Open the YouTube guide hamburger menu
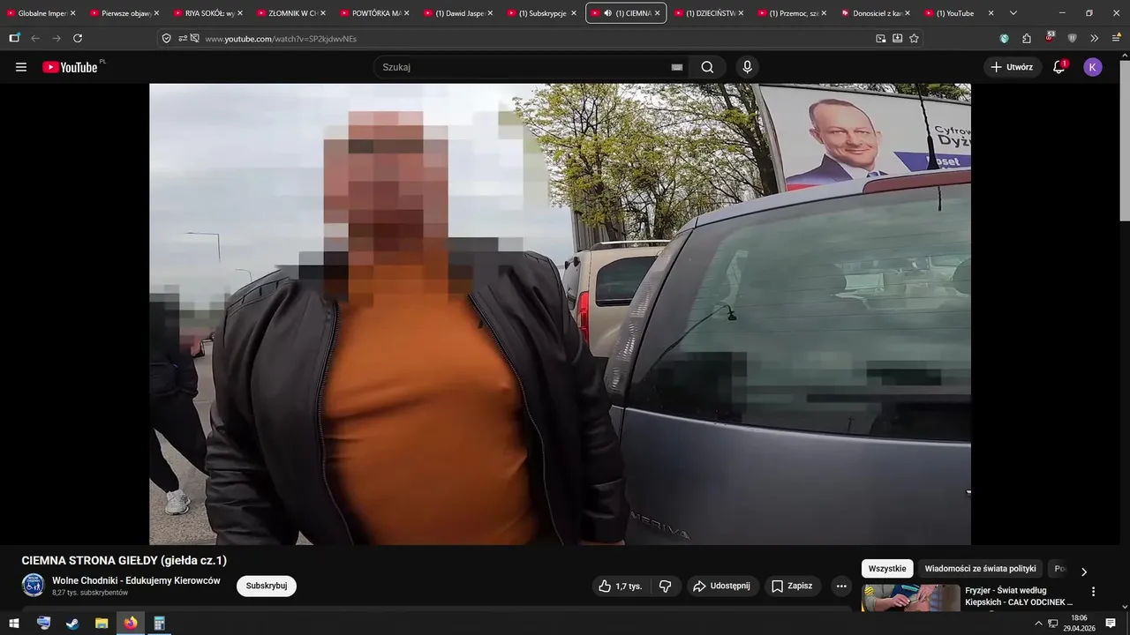 pyautogui.click(x=21, y=67)
